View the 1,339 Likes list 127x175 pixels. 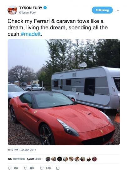click(34, 159)
